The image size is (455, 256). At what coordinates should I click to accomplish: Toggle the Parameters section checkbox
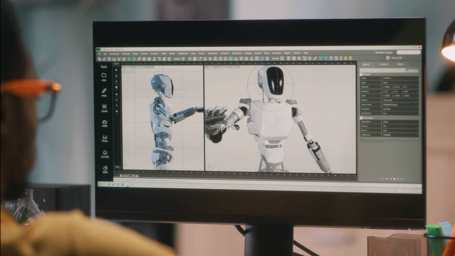[x=362, y=118]
